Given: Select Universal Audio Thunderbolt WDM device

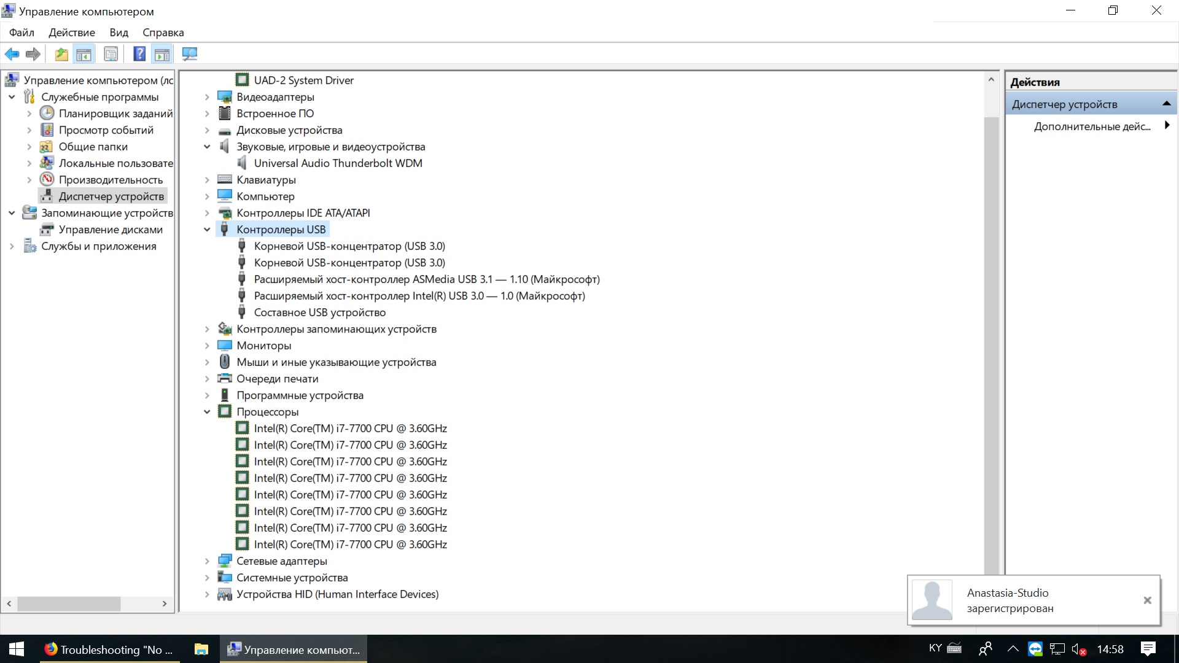Looking at the screenshot, I should tap(338, 163).
